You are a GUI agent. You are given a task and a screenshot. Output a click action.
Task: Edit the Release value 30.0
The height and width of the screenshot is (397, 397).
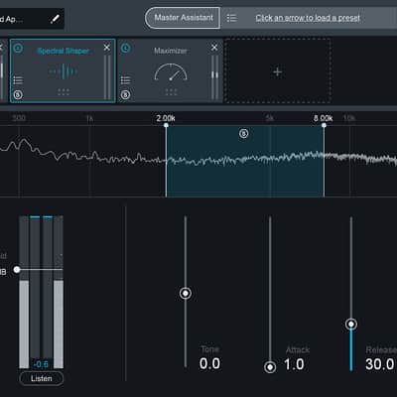point(380,364)
